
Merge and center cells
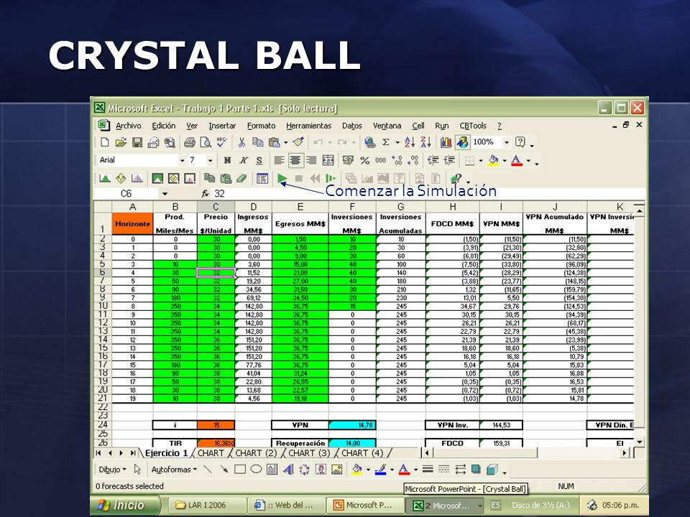[328, 160]
